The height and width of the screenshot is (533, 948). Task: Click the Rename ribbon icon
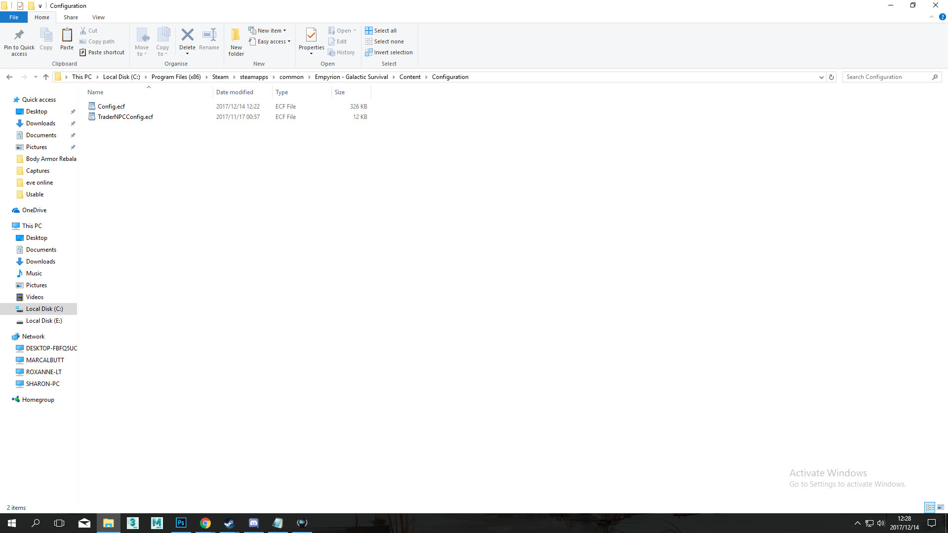[x=209, y=35]
